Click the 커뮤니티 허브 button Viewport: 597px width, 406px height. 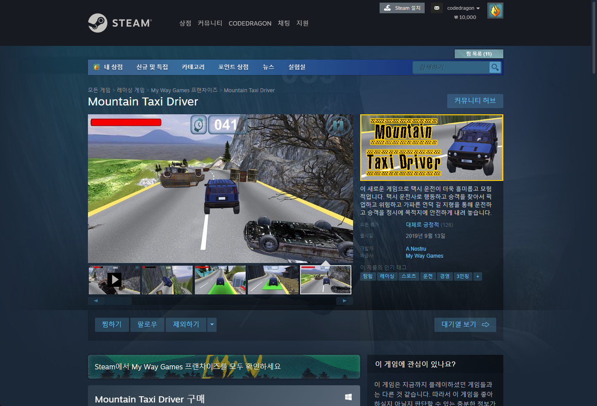pos(475,101)
